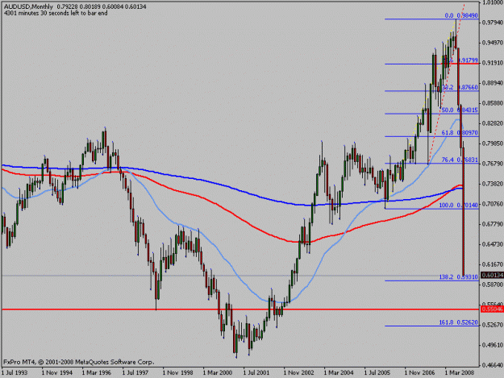Click the '1 Jul 2001' date label
The width and height of the screenshot is (504, 378).
pyautogui.click(x=256, y=373)
